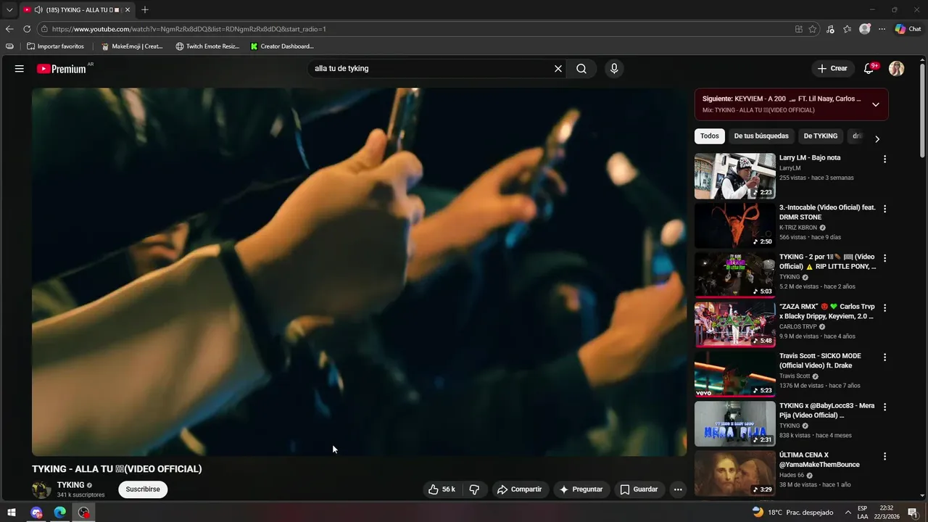Open the Windows notification center

[x=913, y=512]
